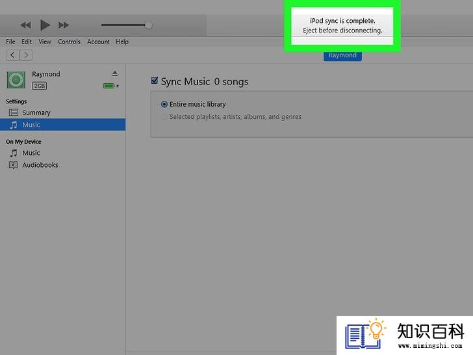
Task: Toggle the Sync Music checkbox
Action: [154, 81]
